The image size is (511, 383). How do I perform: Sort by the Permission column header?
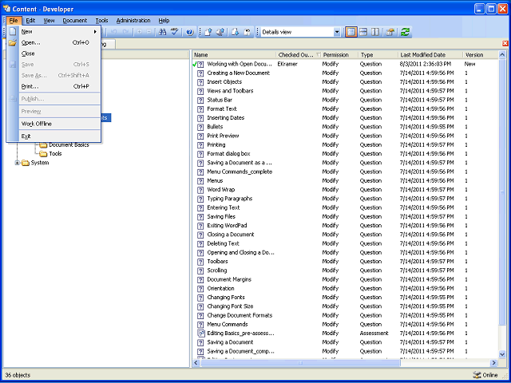pos(339,55)
